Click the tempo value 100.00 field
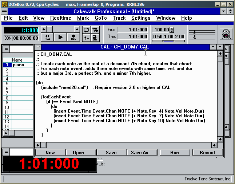The image size is (235, 184). [x=161, y=30]
